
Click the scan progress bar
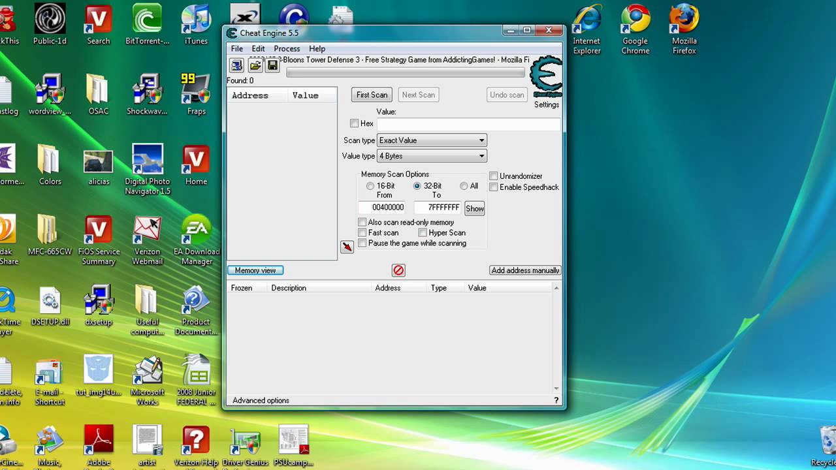coord(406,72)
